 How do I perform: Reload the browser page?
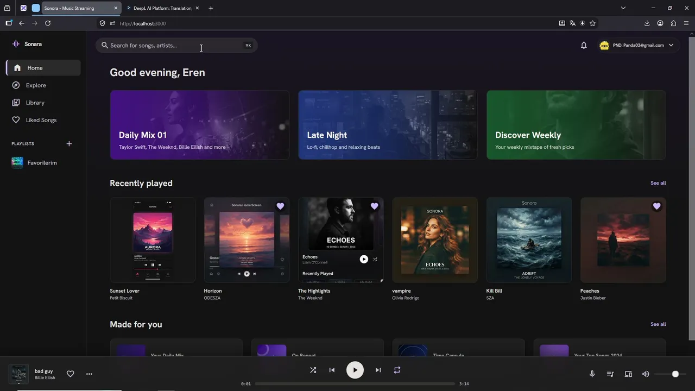[x=48, y=23]
